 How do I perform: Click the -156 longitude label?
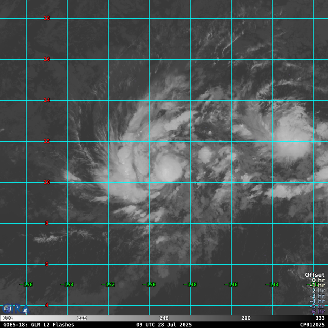tap(26, 285)
